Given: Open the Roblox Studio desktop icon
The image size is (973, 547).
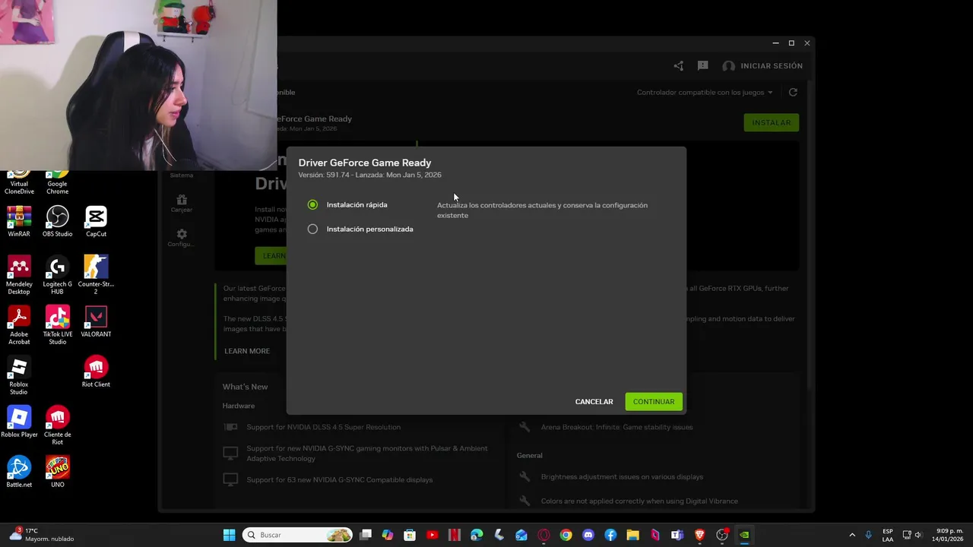Looking at the screenshot, I should coord(19,376).
